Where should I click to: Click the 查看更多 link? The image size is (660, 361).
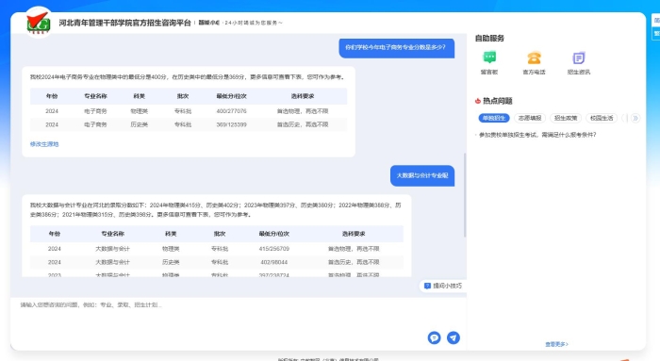[x=556, y=344]
